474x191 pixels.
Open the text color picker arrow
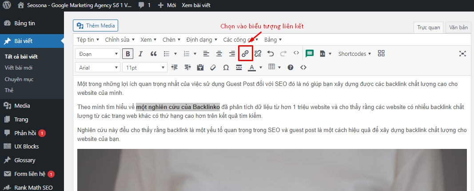pyautogui.click(x=261, y=67)
